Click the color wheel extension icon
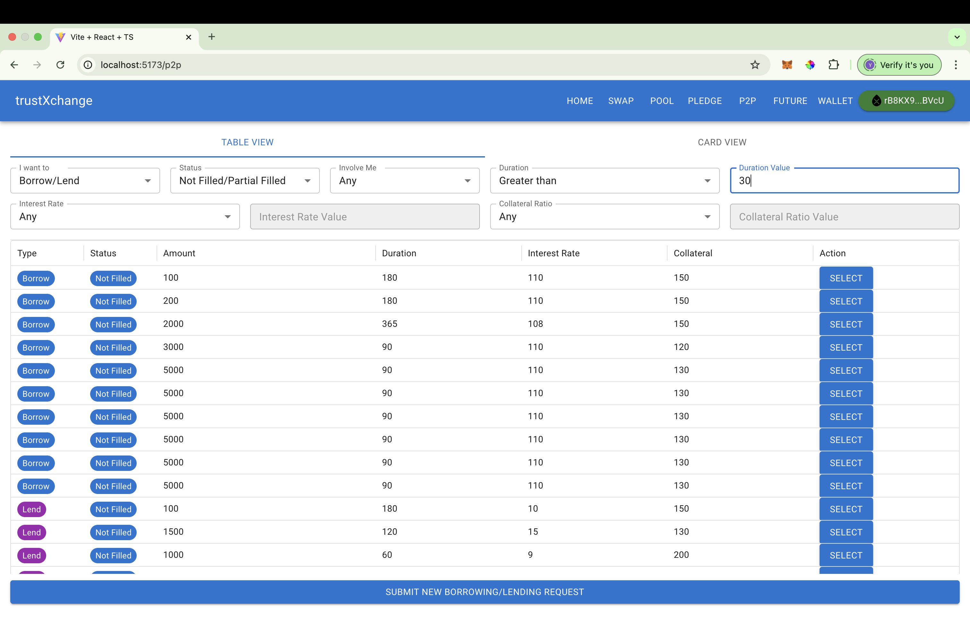The height and width of the screenshot is (630, 970). pos(810,65)
